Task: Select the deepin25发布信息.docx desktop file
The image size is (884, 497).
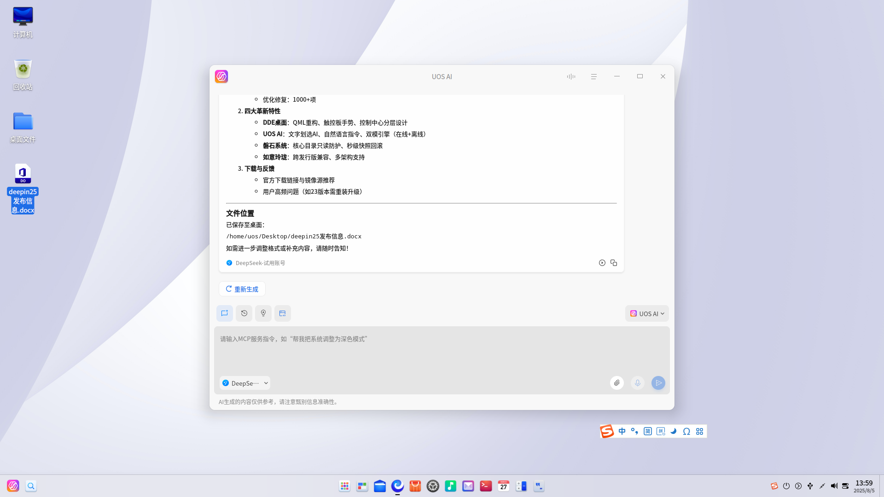Action: 23,189
